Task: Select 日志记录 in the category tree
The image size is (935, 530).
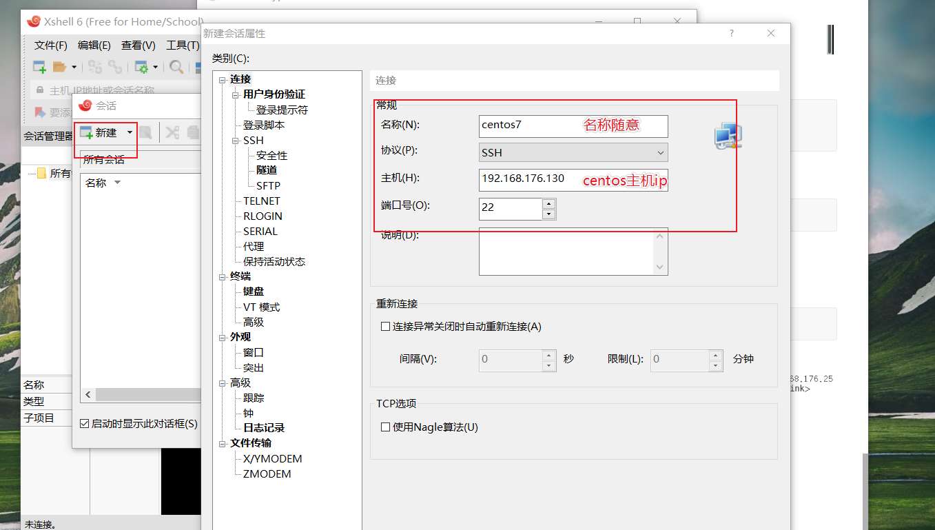Action: pyautogui.click(x=264, y=428)
